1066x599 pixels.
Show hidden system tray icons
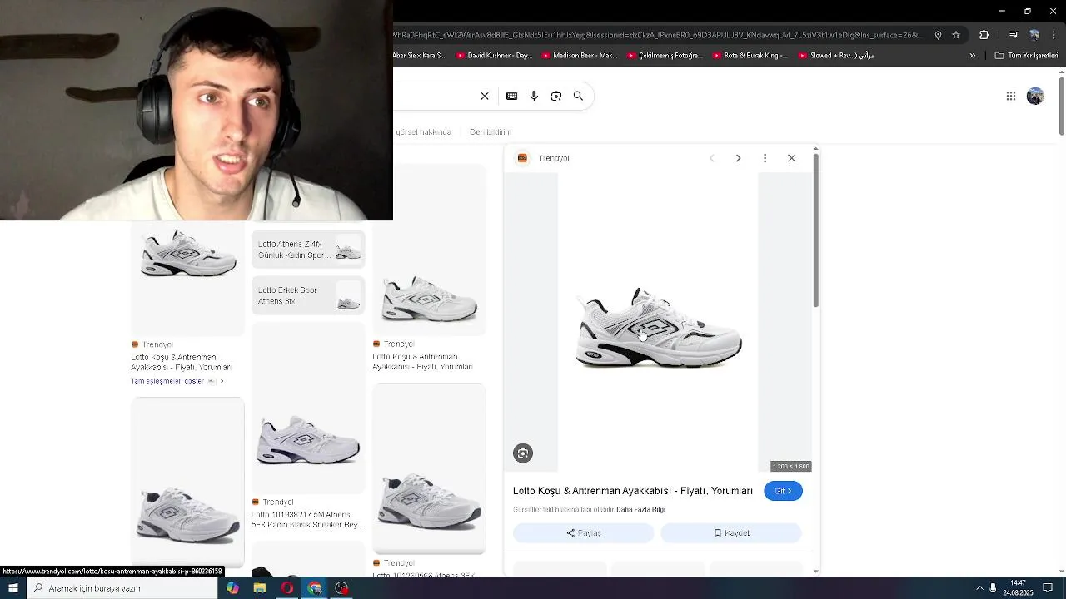point(979,588)
